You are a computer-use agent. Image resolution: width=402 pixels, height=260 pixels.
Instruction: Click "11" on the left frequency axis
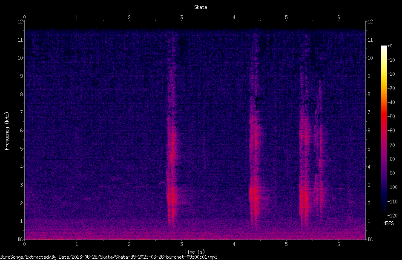point(20,40)
